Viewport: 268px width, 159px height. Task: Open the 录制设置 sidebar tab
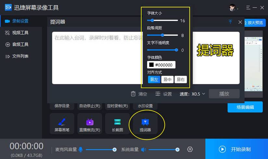pos(21,21)
